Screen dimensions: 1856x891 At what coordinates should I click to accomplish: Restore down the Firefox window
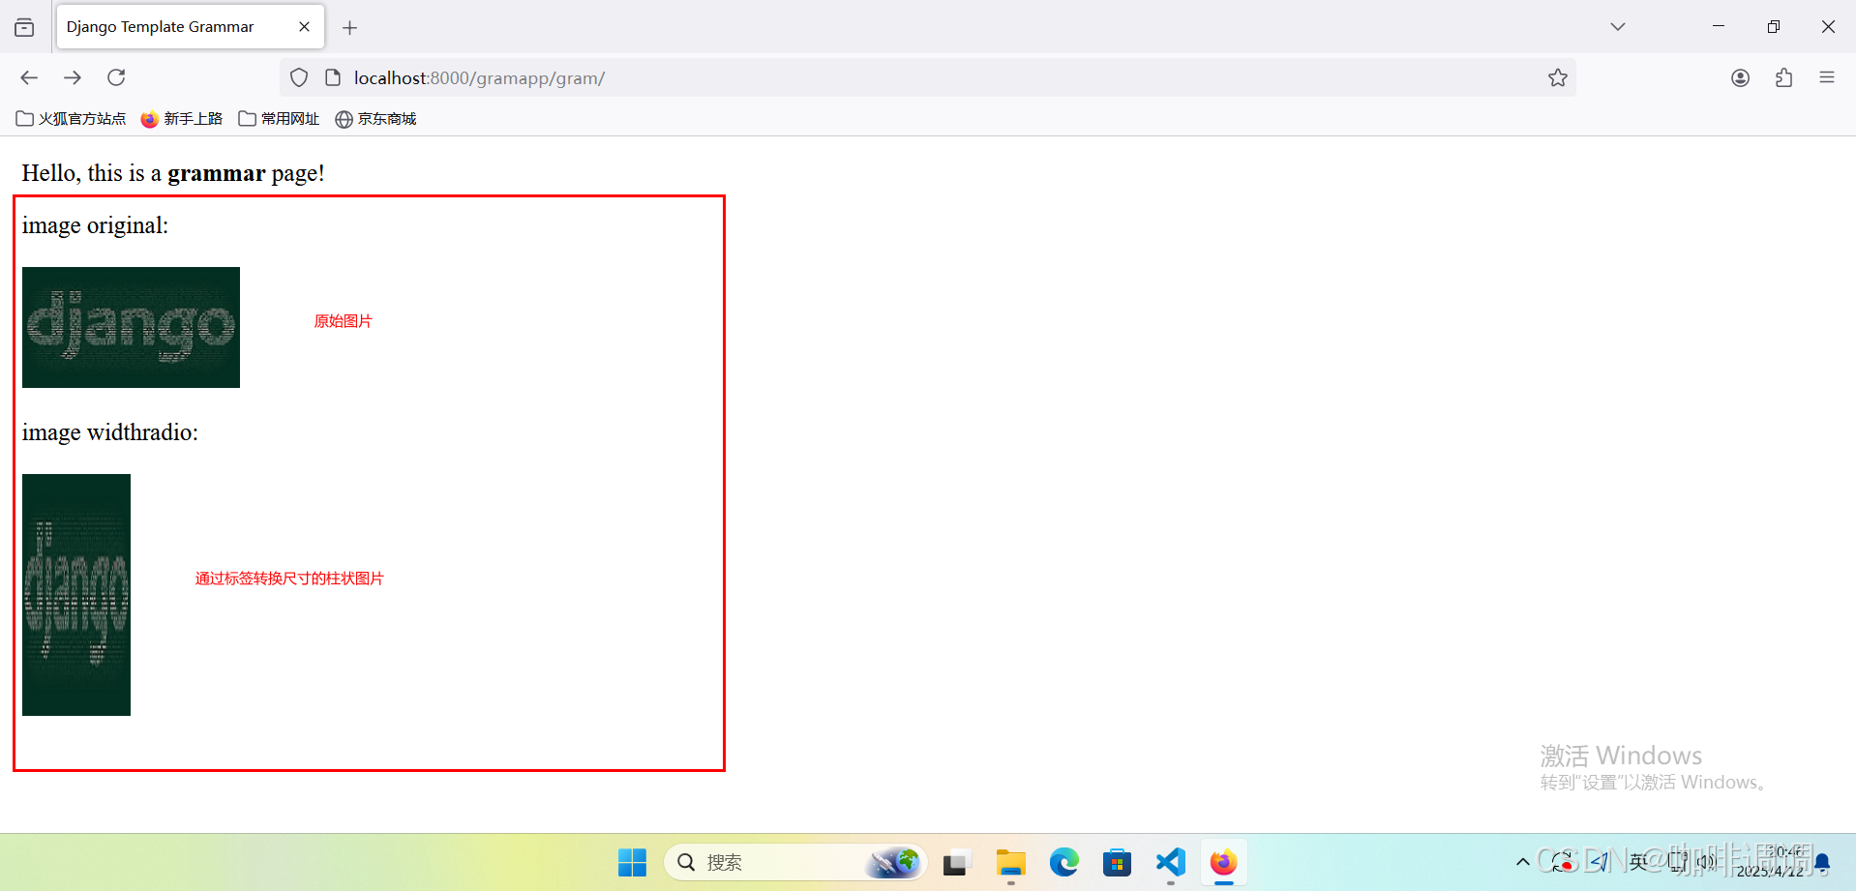coord(1773,26)
